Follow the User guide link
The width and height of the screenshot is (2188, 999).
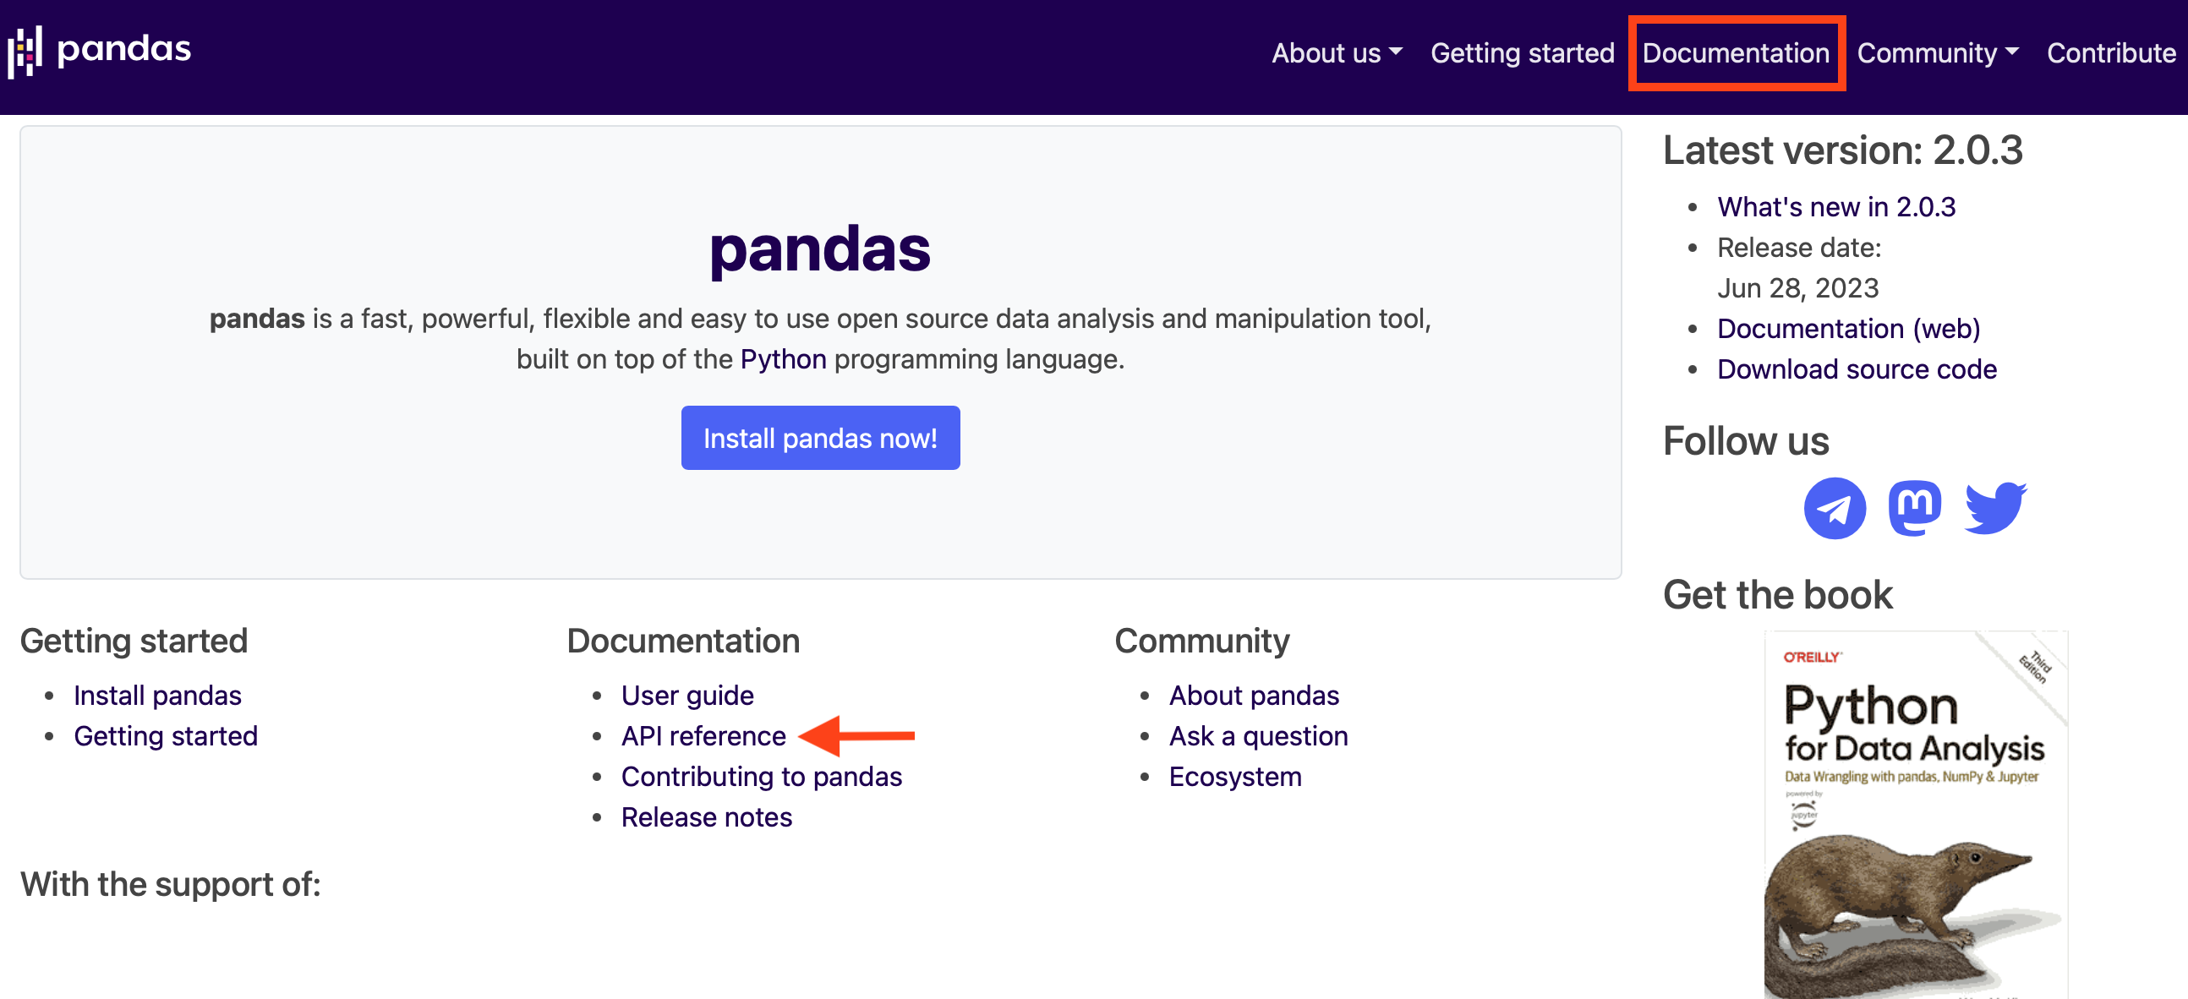pos(687,695)
